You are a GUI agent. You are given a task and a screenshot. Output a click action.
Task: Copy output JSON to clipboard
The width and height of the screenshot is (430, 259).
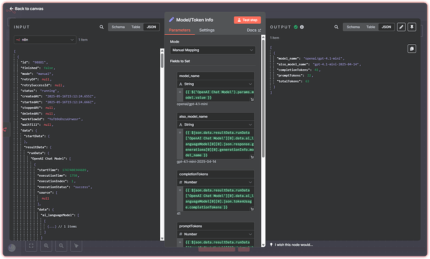(x=412, y=49)
